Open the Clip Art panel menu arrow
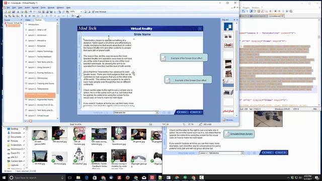 (x=234, y=20)
